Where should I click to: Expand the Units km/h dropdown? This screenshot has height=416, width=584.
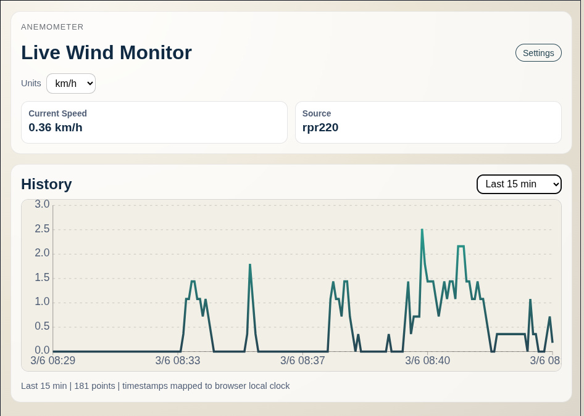71,83
